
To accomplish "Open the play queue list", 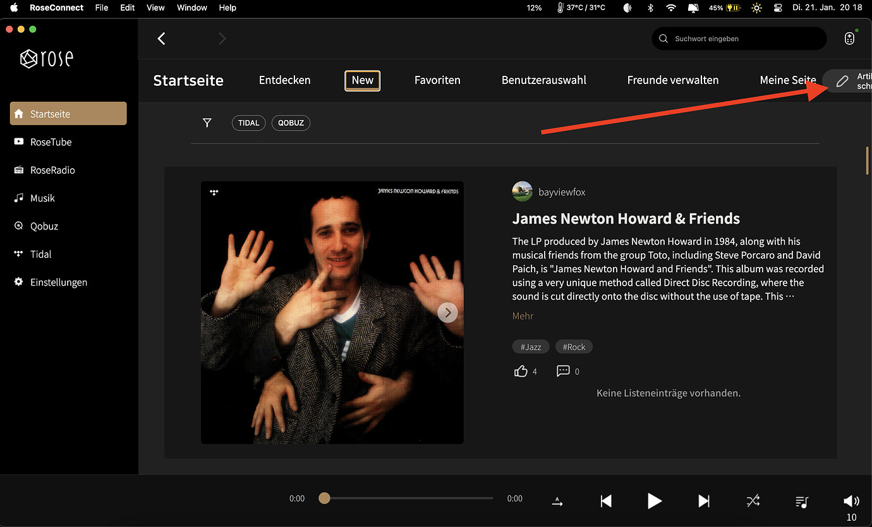I will tap(801, 502).
